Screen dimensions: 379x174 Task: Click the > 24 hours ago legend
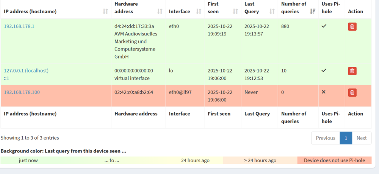pyautogui.click(x=260, y=160)
